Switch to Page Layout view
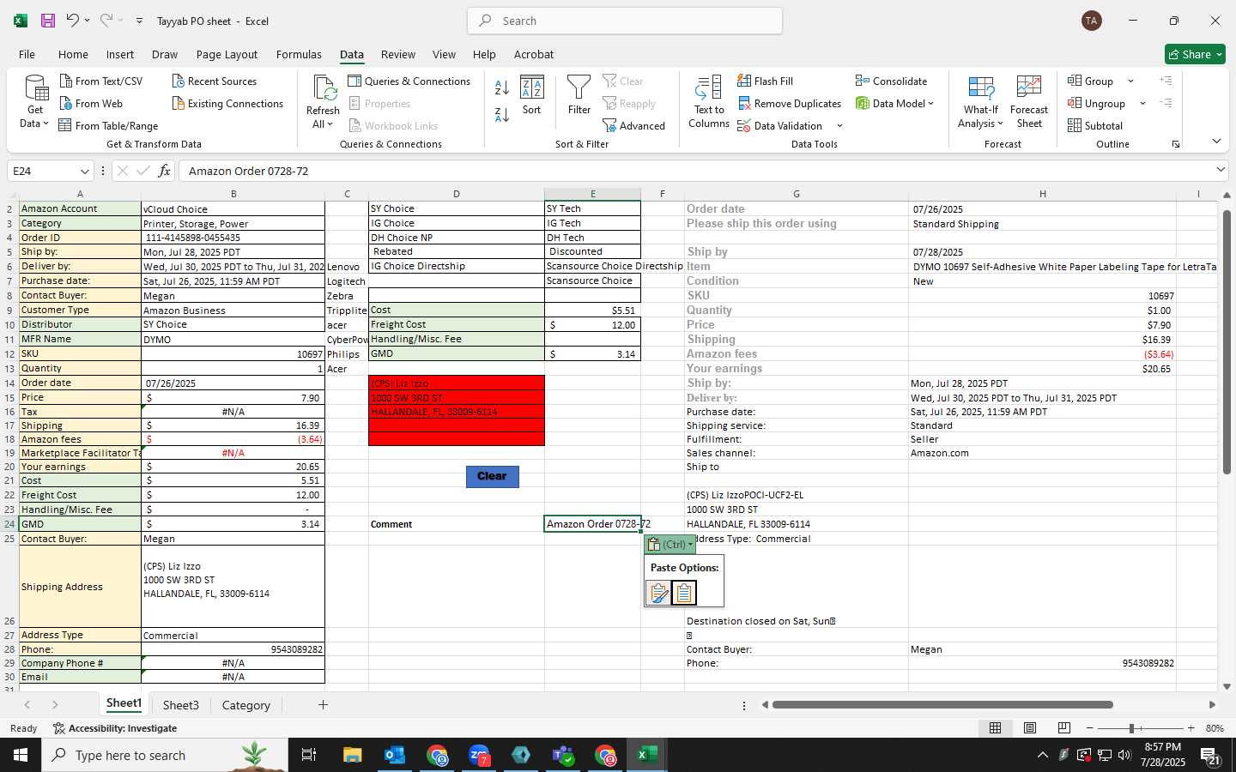1236x772 pixels. (1030, 728)
